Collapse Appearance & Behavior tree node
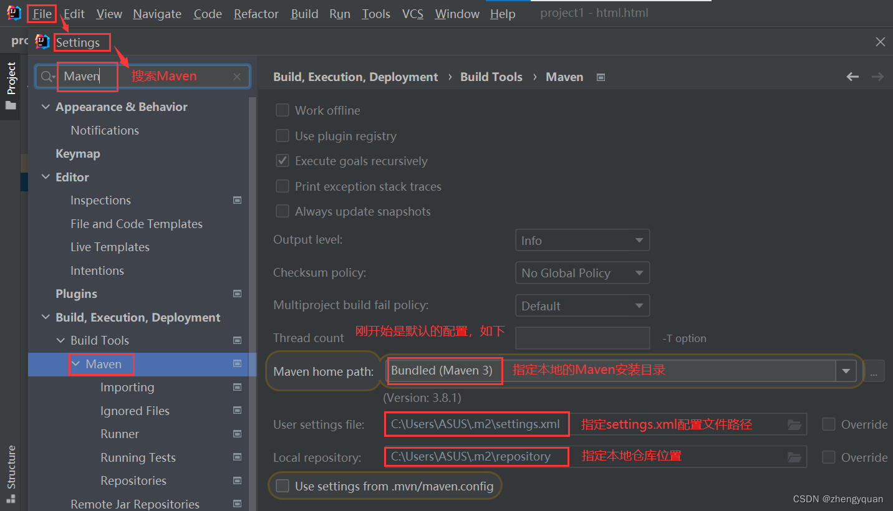 pos(46,107)
